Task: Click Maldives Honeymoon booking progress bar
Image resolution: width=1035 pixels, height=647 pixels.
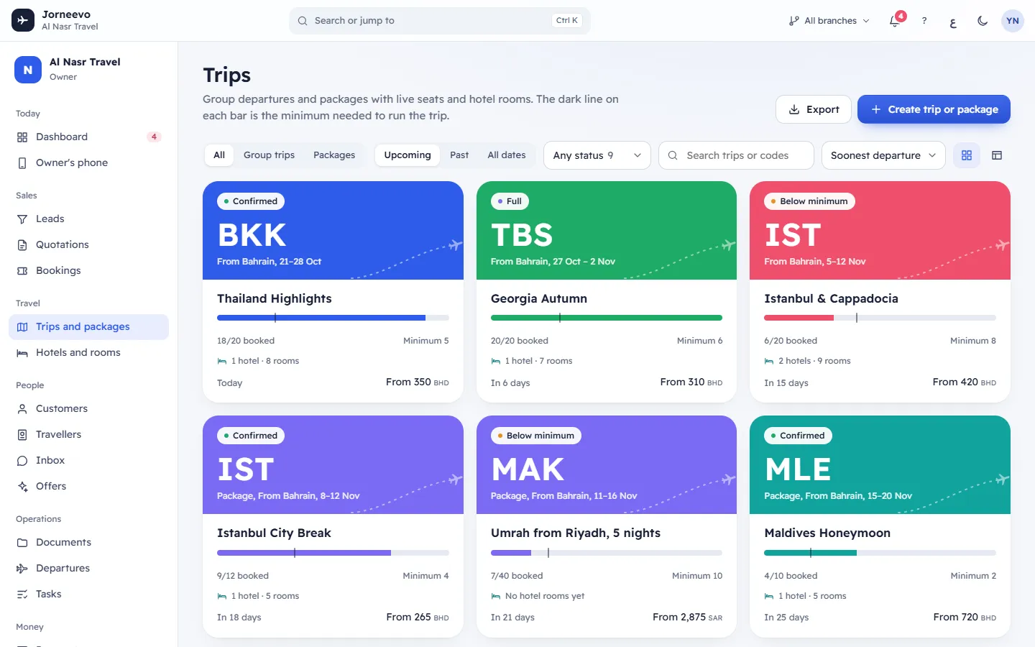Action: (x=880, y=553)
